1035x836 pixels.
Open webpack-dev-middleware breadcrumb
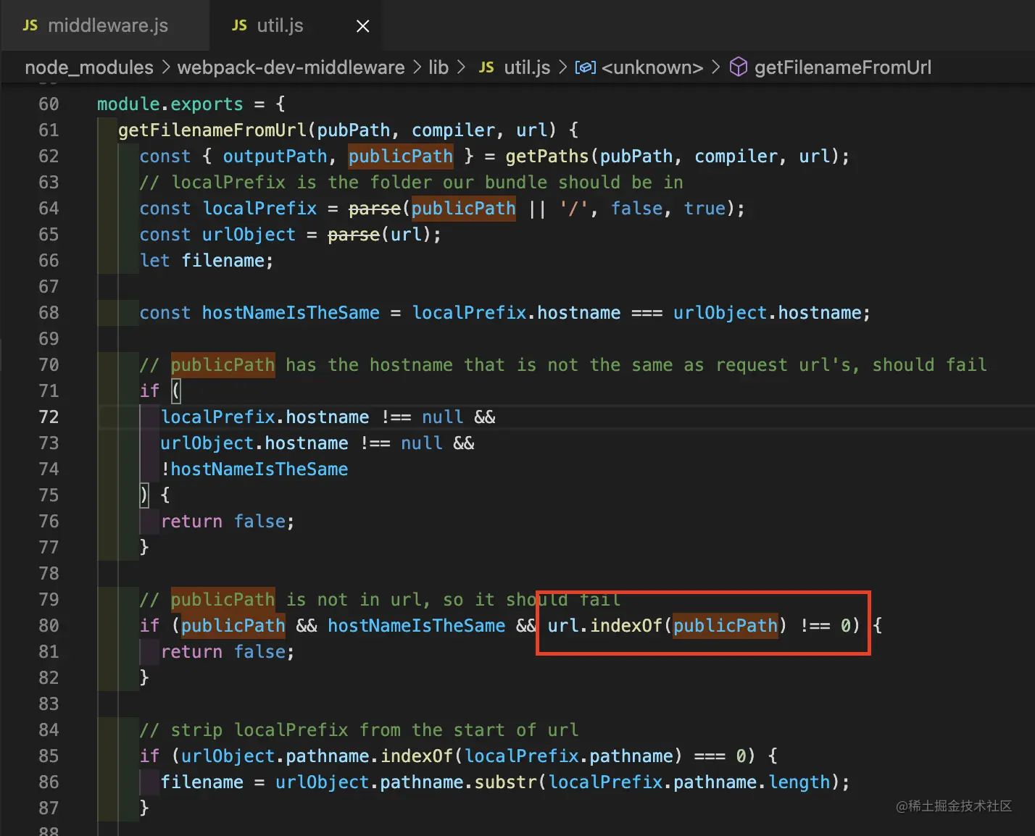(x=291, y=67)
